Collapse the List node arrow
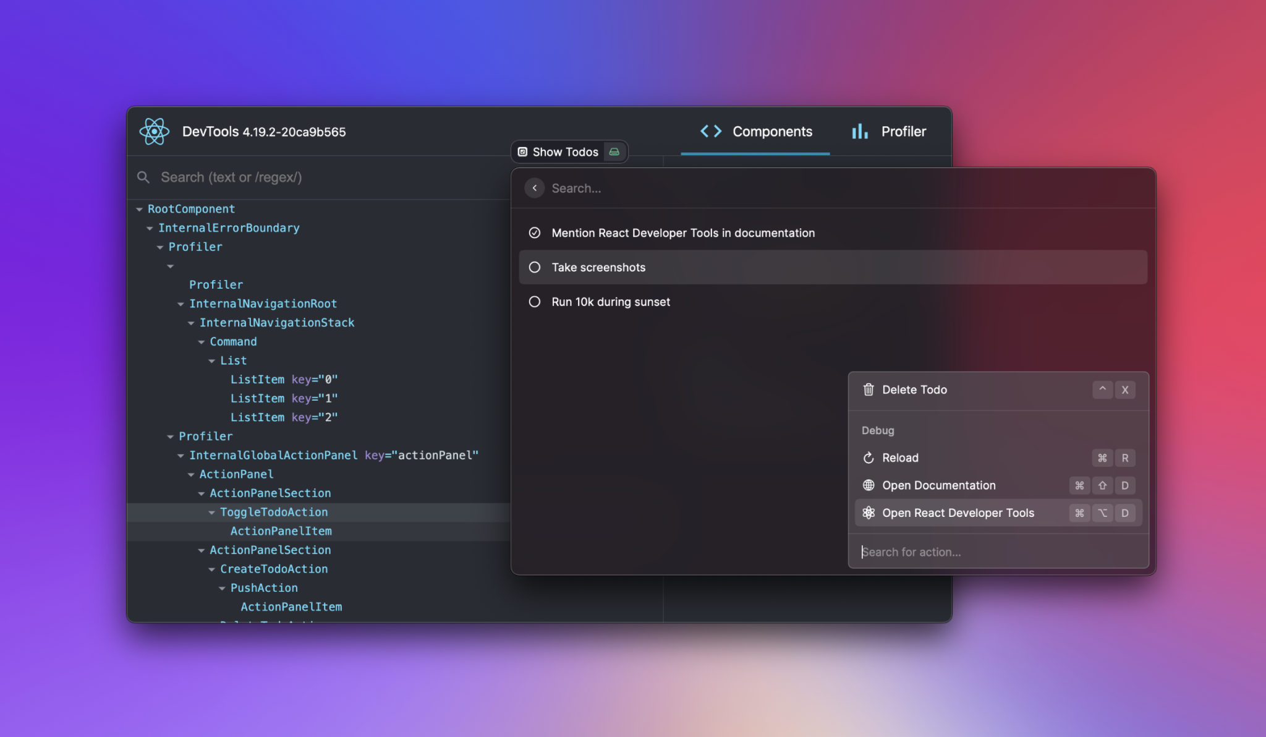1266x737 pixels. pyautogui.click(x=212, y=361)
